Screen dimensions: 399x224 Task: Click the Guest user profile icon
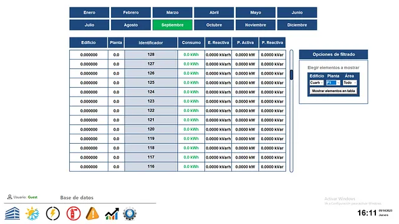pos(10,197)
